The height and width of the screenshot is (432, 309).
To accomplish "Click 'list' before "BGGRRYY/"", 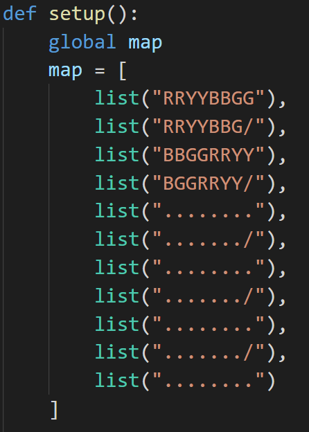I will pos(117,183).
